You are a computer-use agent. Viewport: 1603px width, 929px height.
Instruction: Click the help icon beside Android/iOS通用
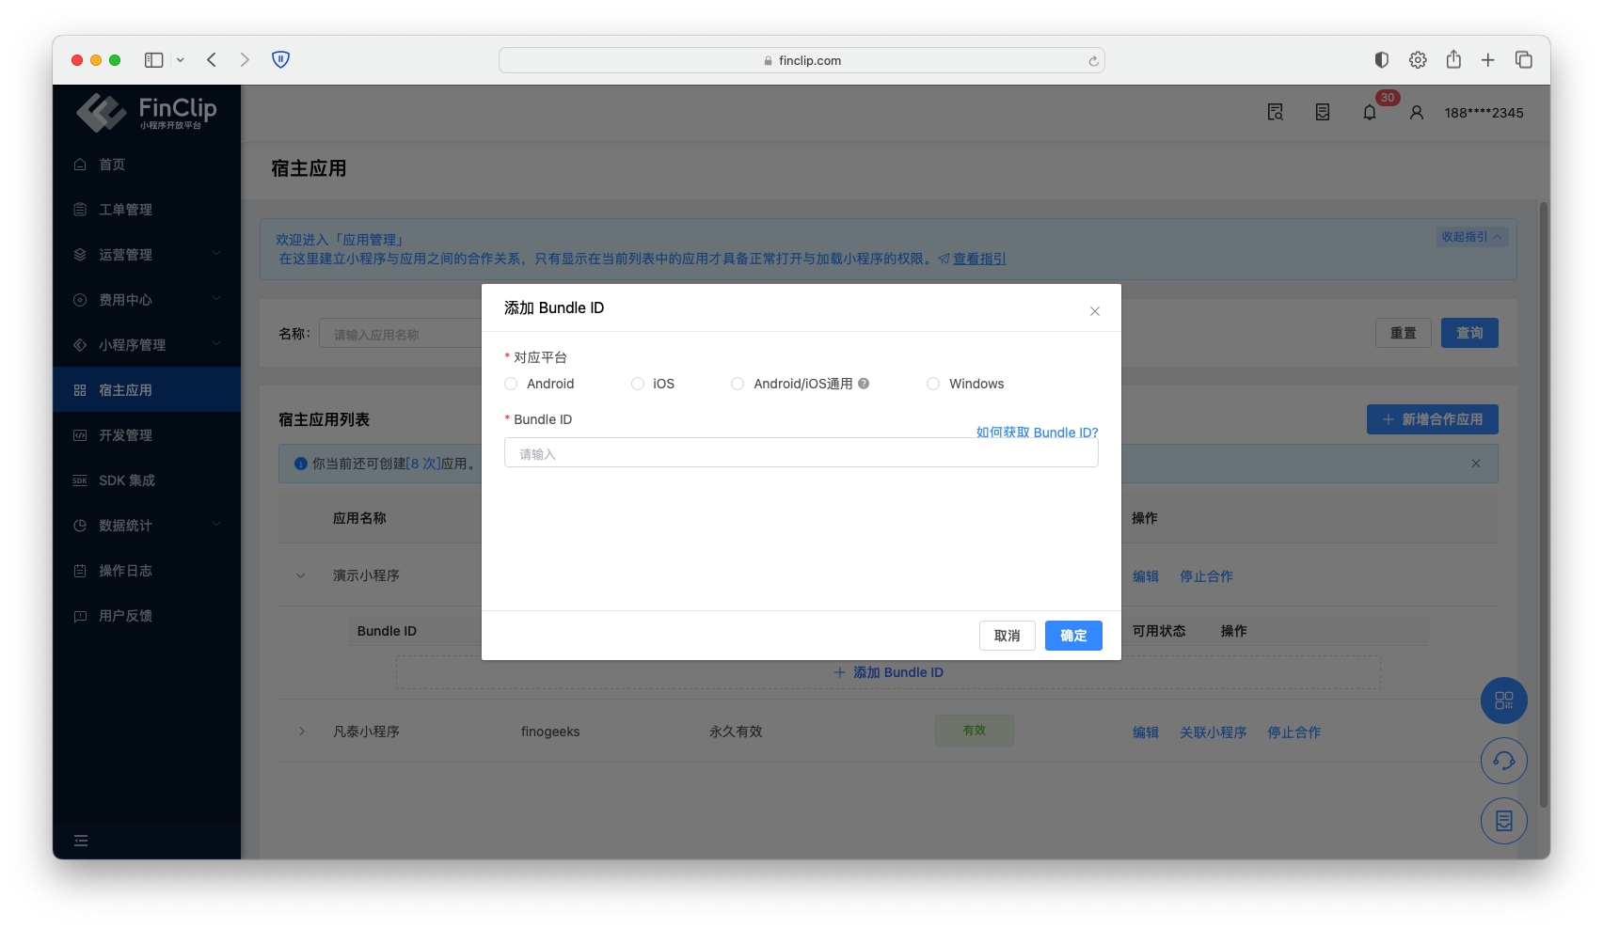click(864, 384)
